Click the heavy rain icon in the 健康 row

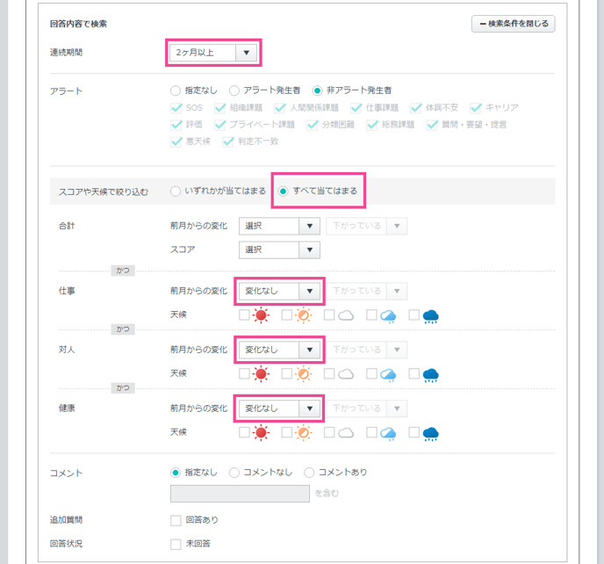(431, 433)
